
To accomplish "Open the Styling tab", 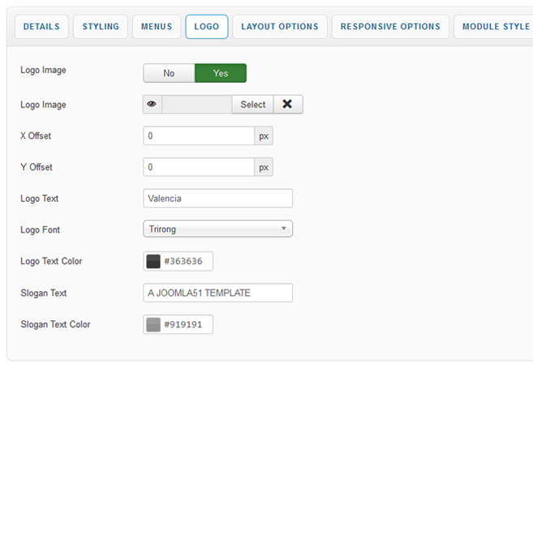I will [x=101, y=27].
